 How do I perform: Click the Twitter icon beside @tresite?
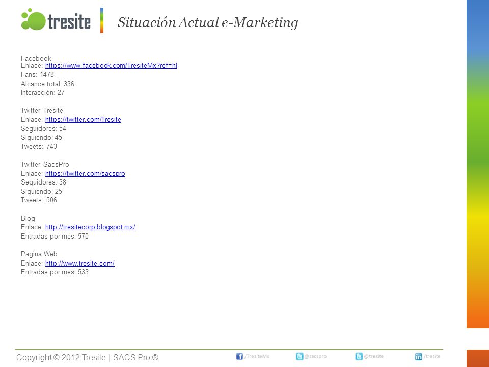tap(359, 356)
